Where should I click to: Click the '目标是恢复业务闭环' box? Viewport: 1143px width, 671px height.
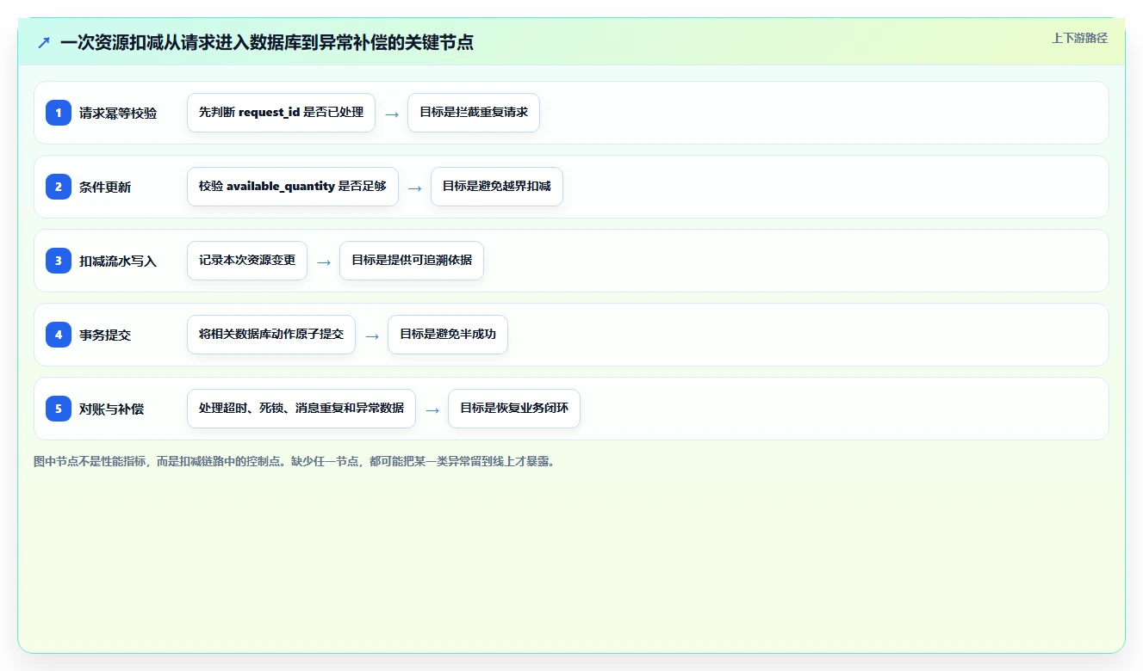514,409
